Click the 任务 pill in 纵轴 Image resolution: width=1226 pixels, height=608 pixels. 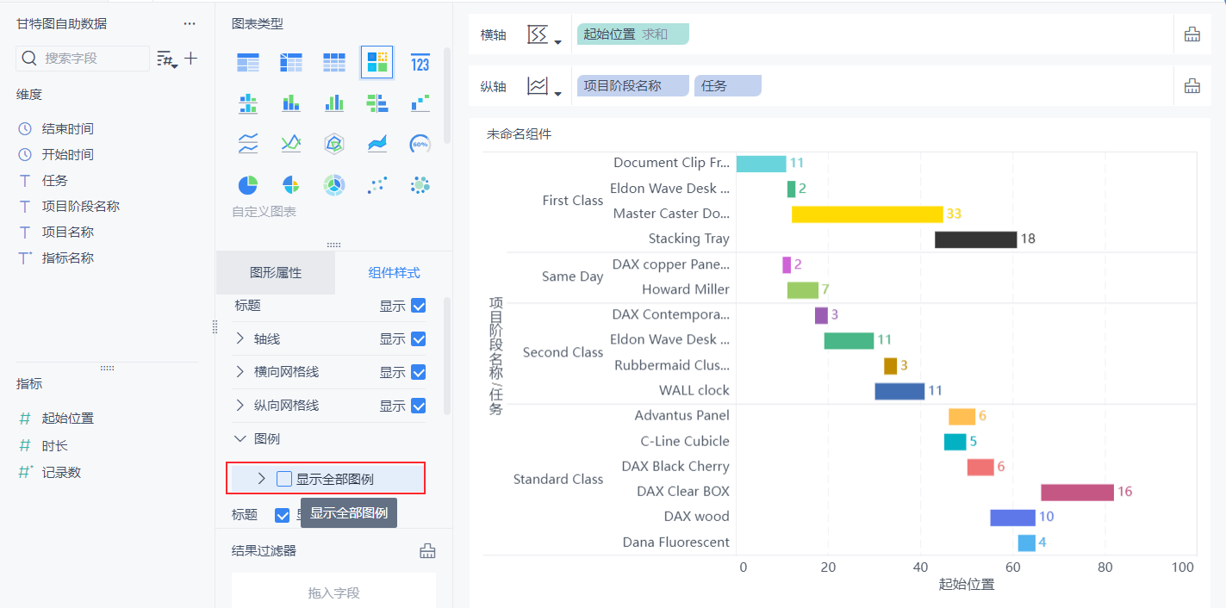728,85
